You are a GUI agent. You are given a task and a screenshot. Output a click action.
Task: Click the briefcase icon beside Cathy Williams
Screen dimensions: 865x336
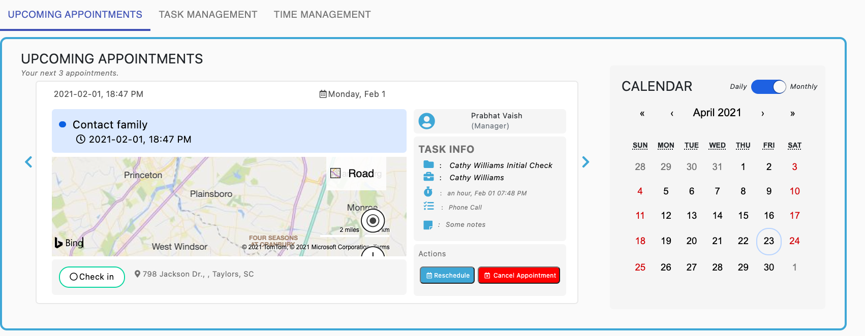tap(428, 177)
